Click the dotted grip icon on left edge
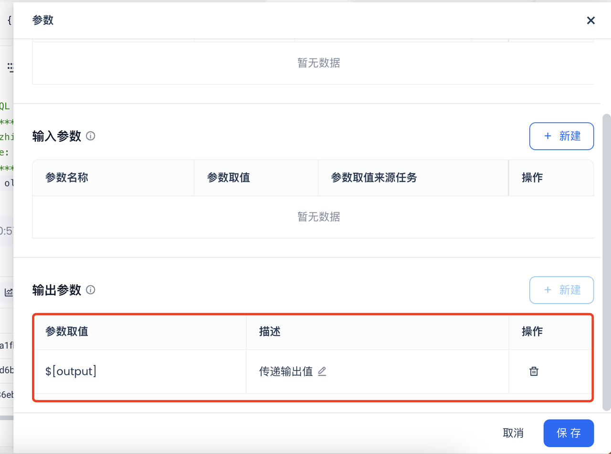Viewport: 611px width, 454px height. (10, 67)
